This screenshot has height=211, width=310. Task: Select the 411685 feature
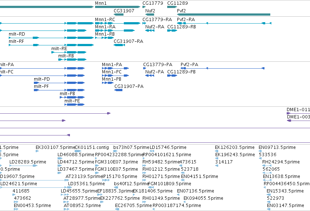pos(14,195)
